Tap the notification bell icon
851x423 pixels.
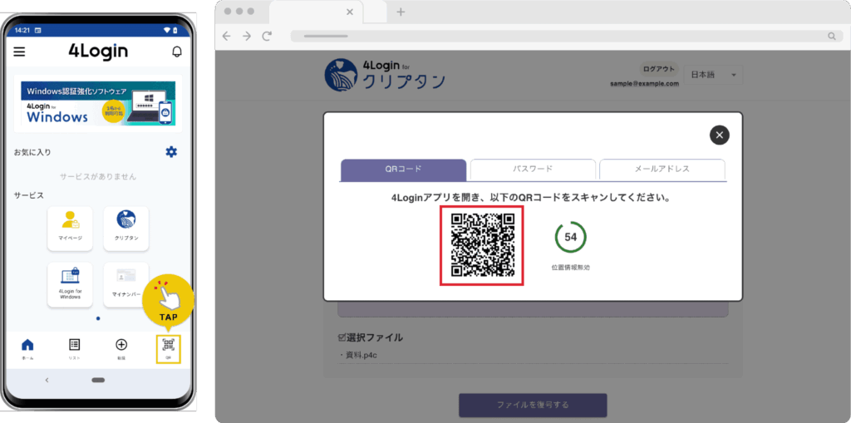176,52
